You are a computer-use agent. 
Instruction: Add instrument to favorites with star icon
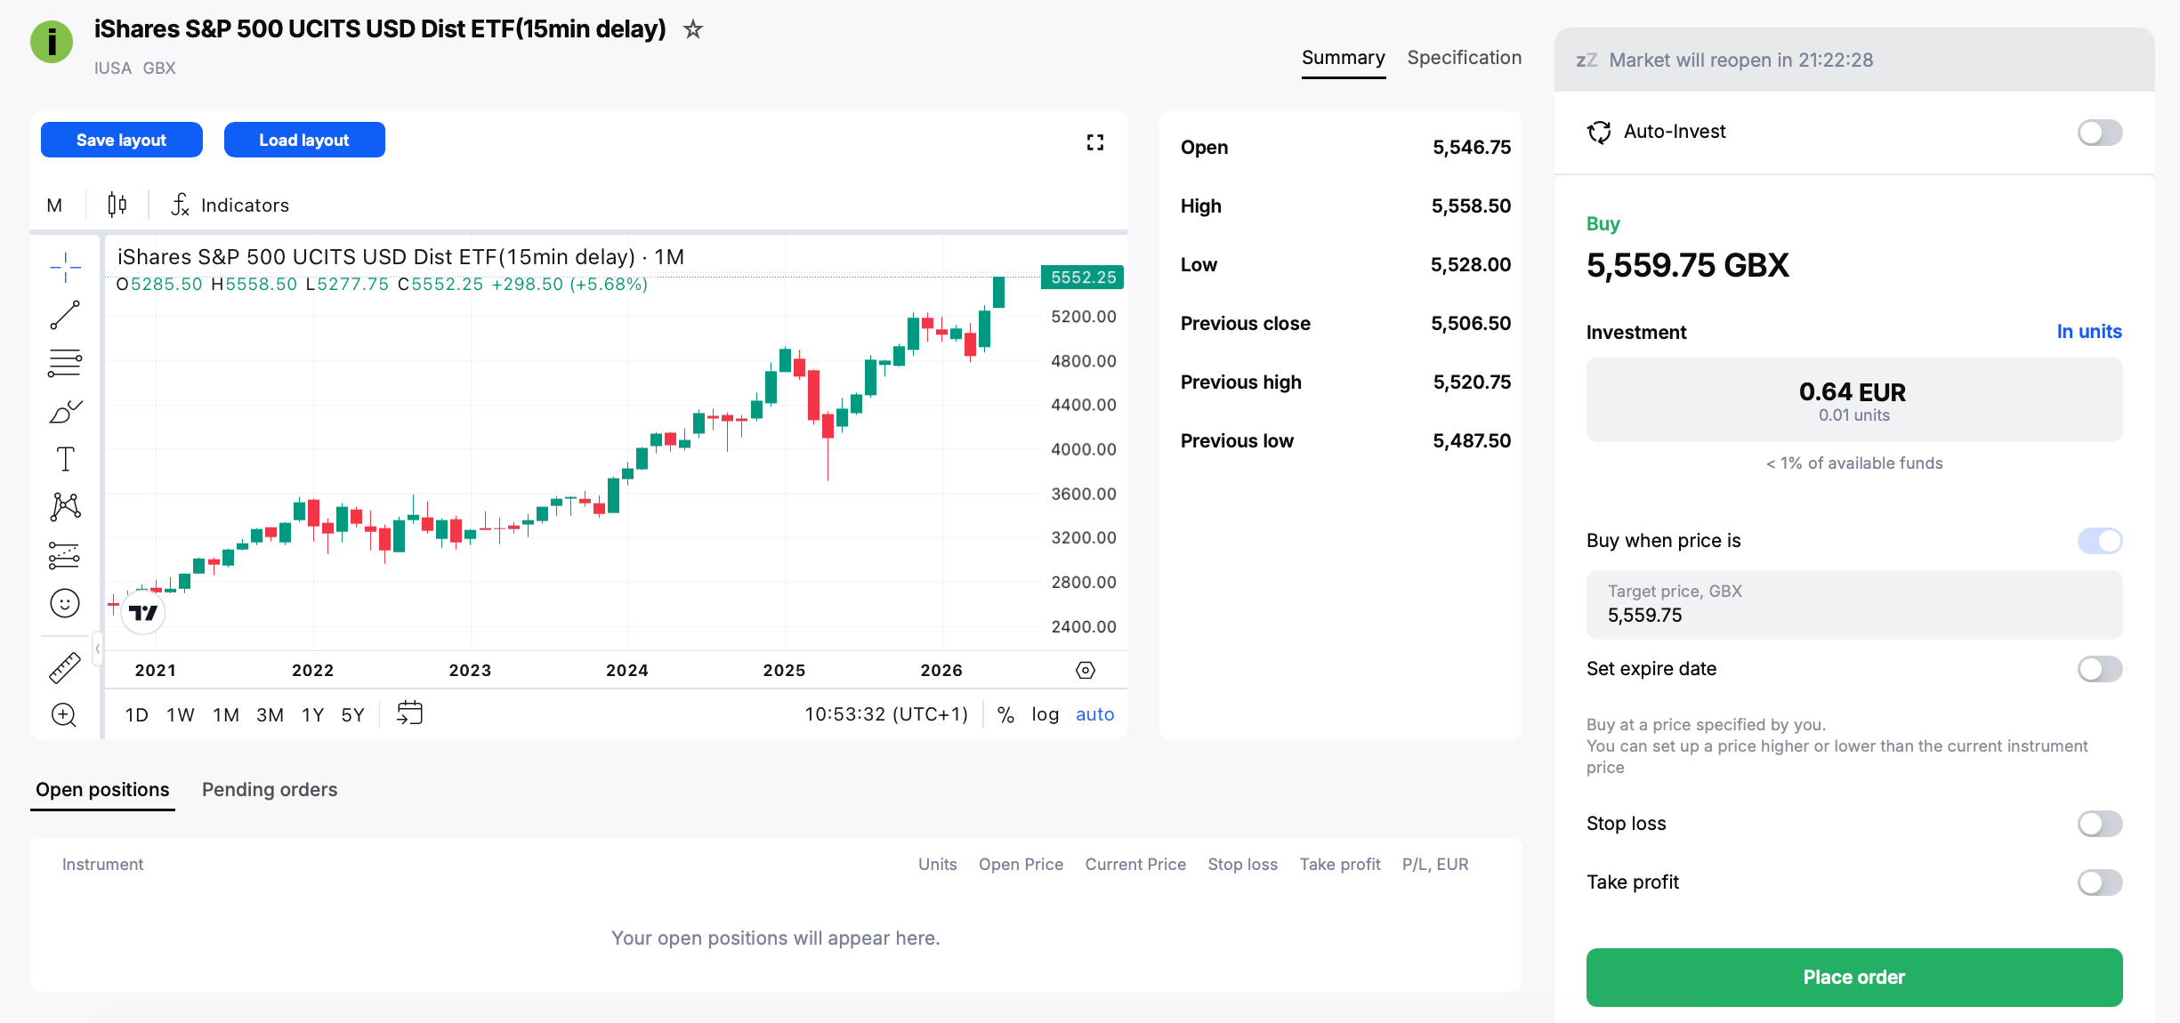[x=693, y=29]
